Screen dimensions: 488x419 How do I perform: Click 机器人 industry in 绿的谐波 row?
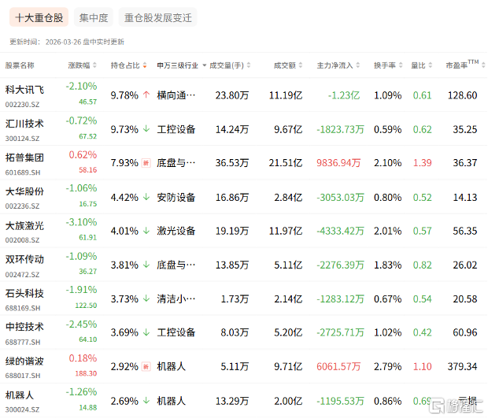(x=171, y=366)
